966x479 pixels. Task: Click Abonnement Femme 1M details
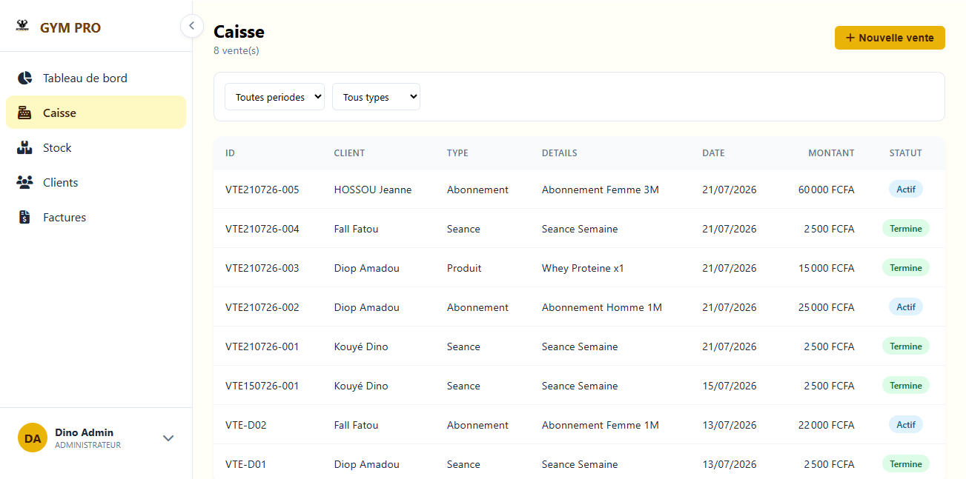click(601, 425)
